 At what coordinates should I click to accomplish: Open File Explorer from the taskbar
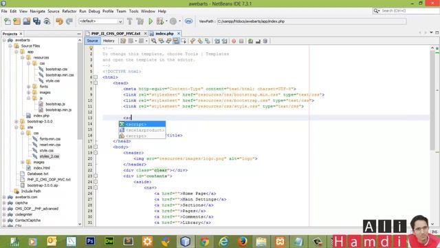pos(261,241)
